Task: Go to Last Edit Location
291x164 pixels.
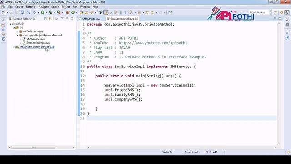Action: [x=147, y=12]
